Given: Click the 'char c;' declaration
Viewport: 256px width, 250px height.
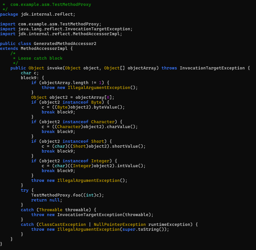Looking at the screenshot, I should 30,73.
